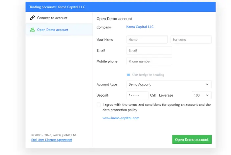Click the green Open Demo account button
This screenshot has width=231, height=155.
pyautogui.click(x=192, y=139)
